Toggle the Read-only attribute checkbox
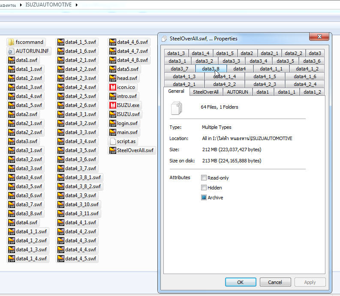 click(x=204, y=178)
